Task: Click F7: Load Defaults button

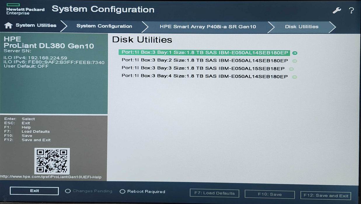Action: tap(214, 193)
